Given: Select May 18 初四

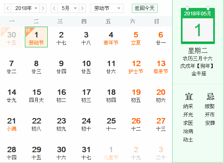Looking at the screenshot, I should (111, 96).
